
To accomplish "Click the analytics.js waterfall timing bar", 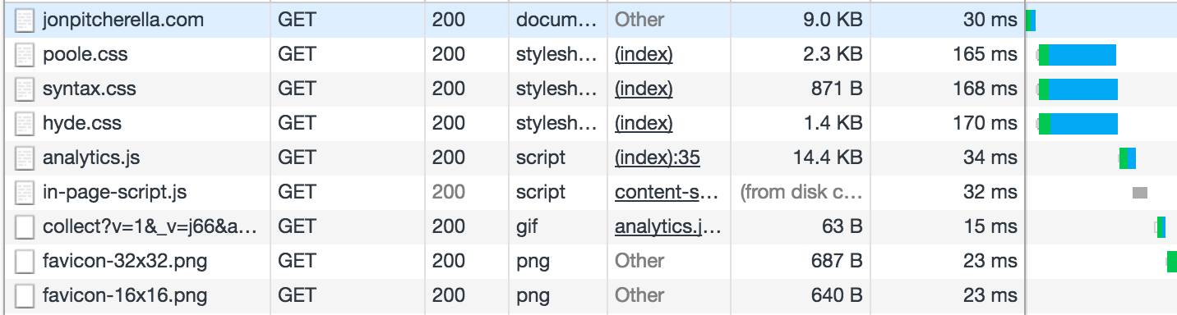I will pos(1128,157).
